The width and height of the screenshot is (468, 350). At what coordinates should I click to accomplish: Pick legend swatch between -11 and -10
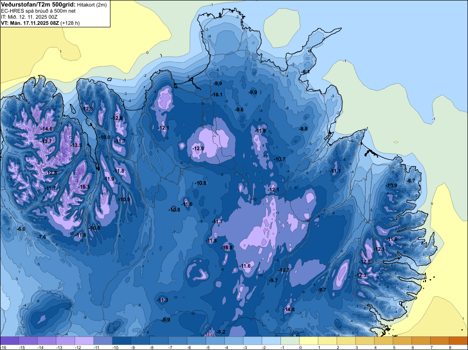[103, 341]
